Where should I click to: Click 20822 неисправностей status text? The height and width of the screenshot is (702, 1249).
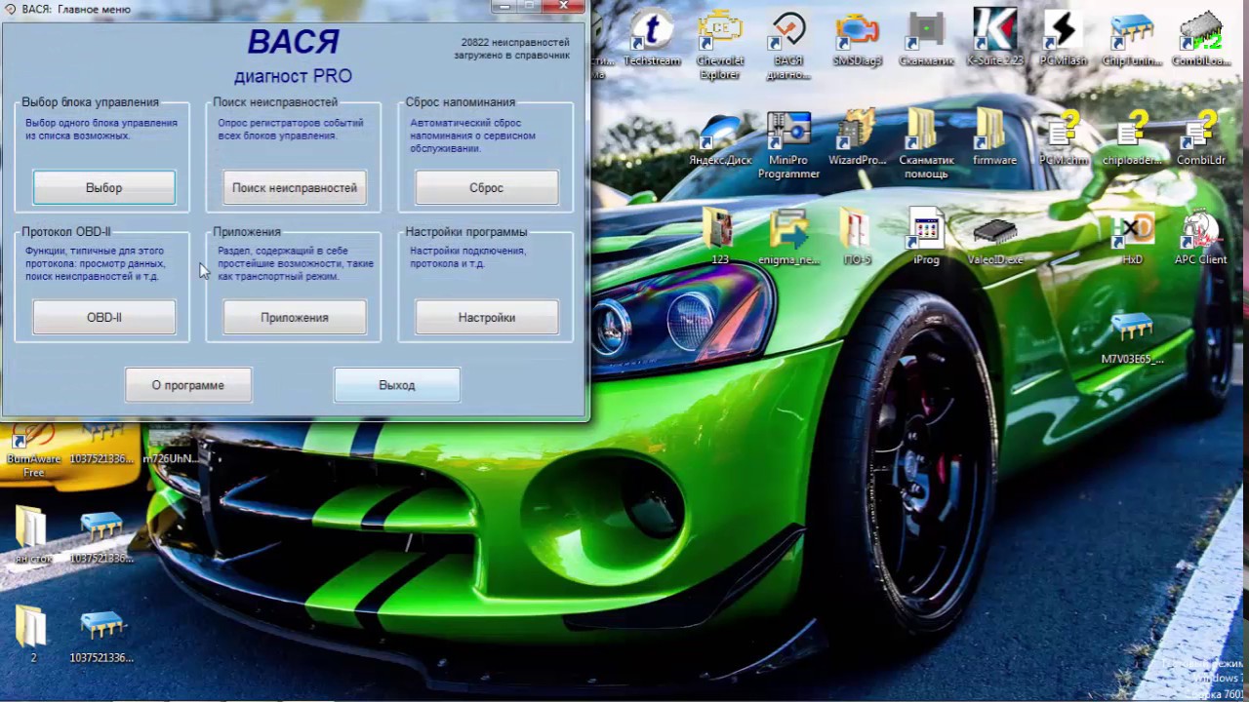(x=511, y=49)
